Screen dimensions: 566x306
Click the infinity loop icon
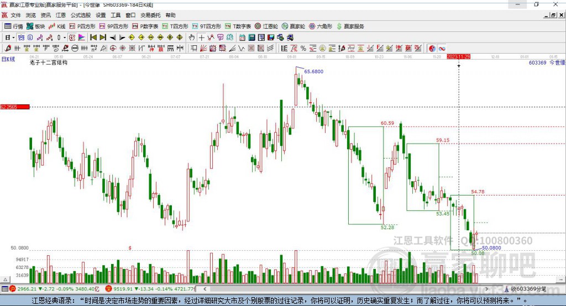click(x=442, y=49)
